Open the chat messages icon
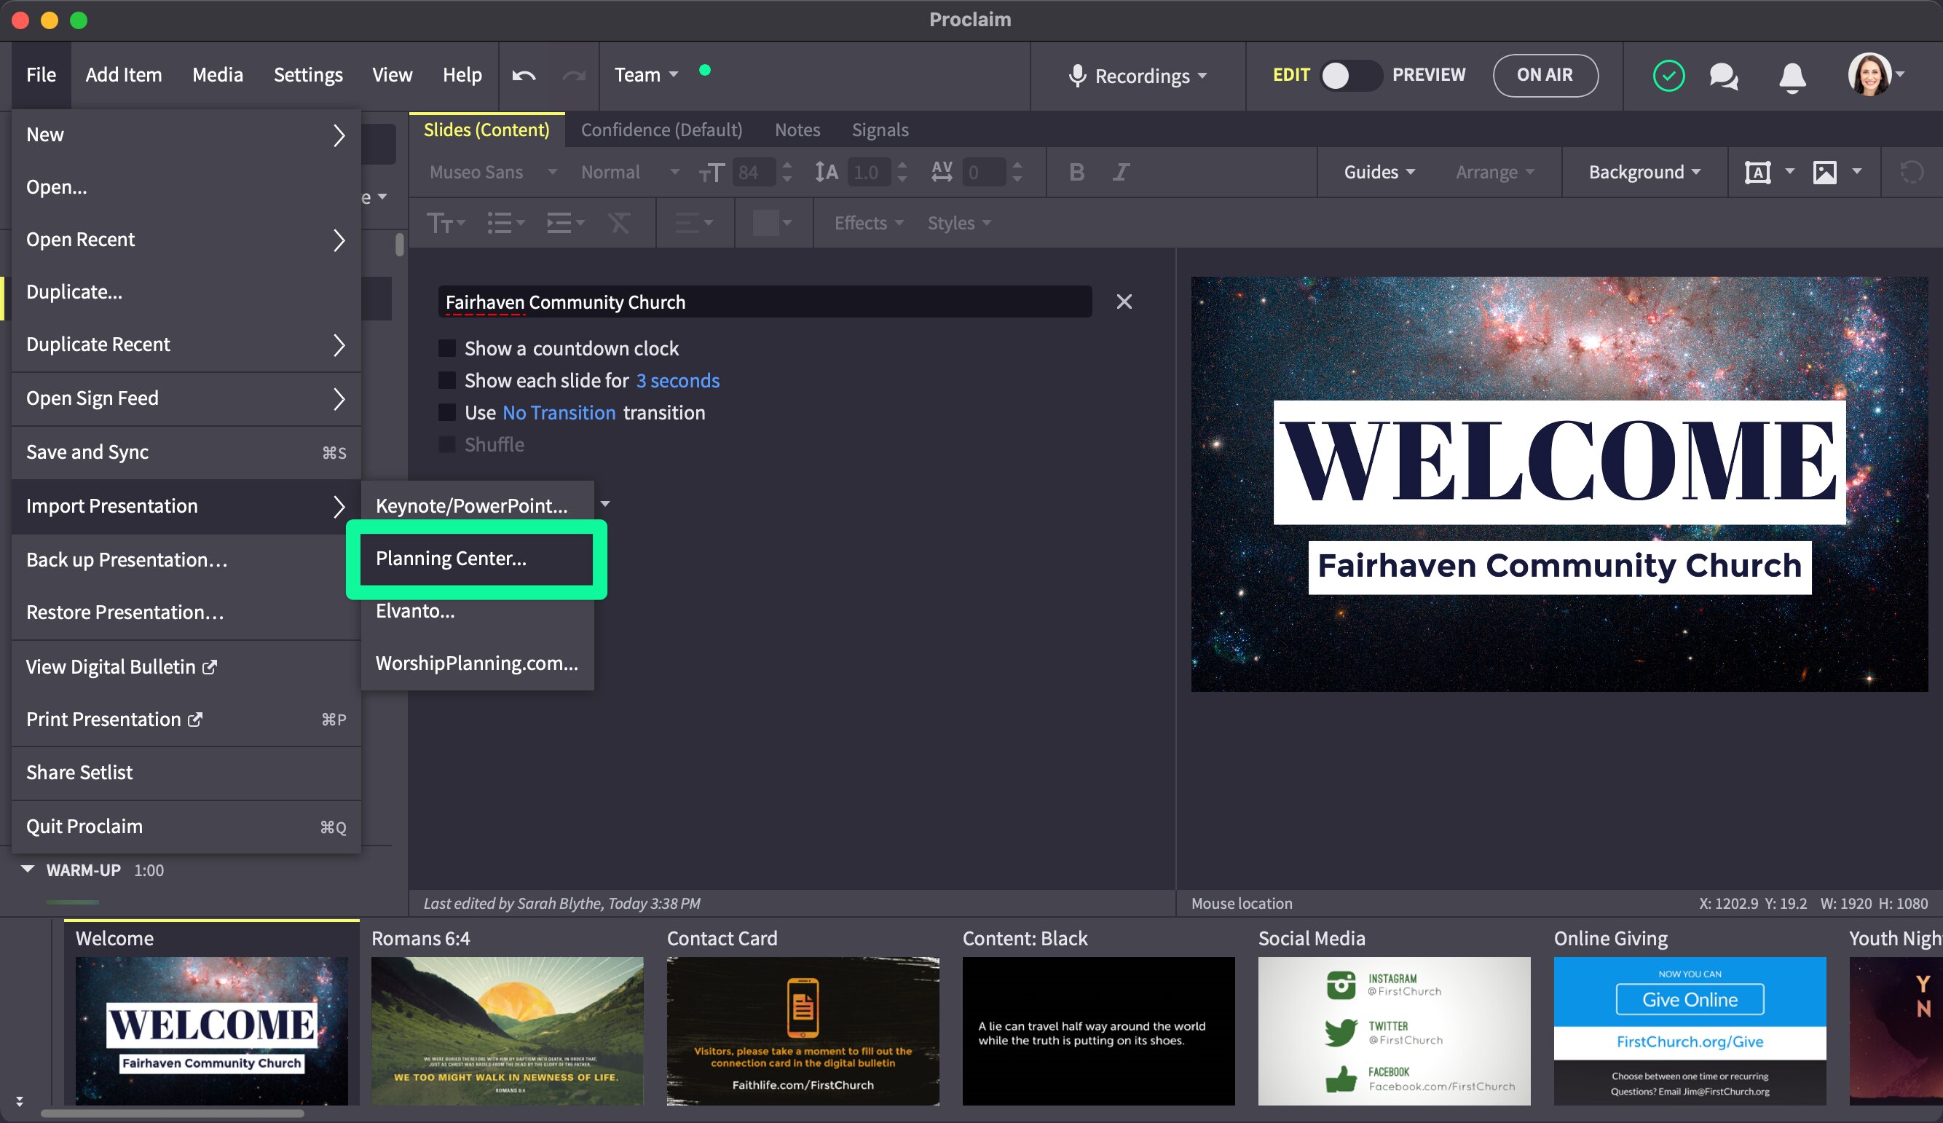The image size is (1943, 1123). tap(1723, 76)
